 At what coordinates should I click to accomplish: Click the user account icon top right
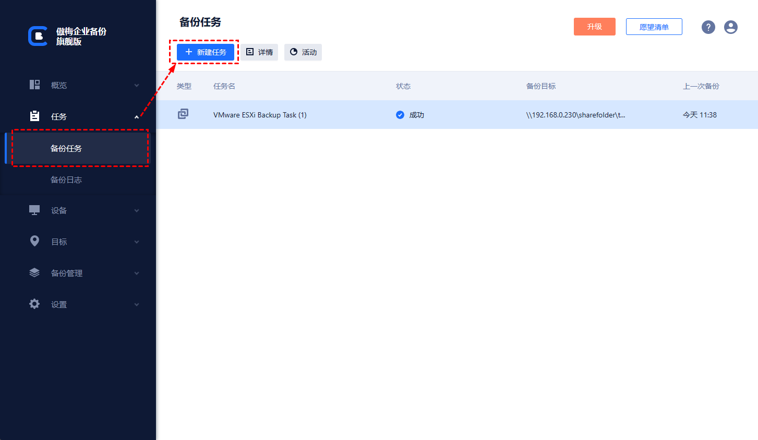[x=730, y=27]
